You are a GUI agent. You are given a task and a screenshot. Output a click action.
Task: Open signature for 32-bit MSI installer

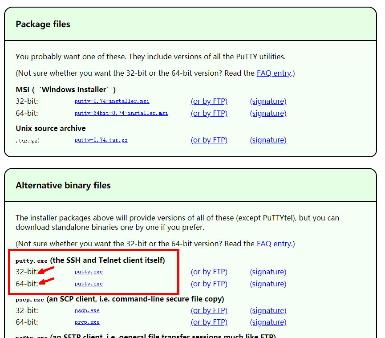click(268, 101)
